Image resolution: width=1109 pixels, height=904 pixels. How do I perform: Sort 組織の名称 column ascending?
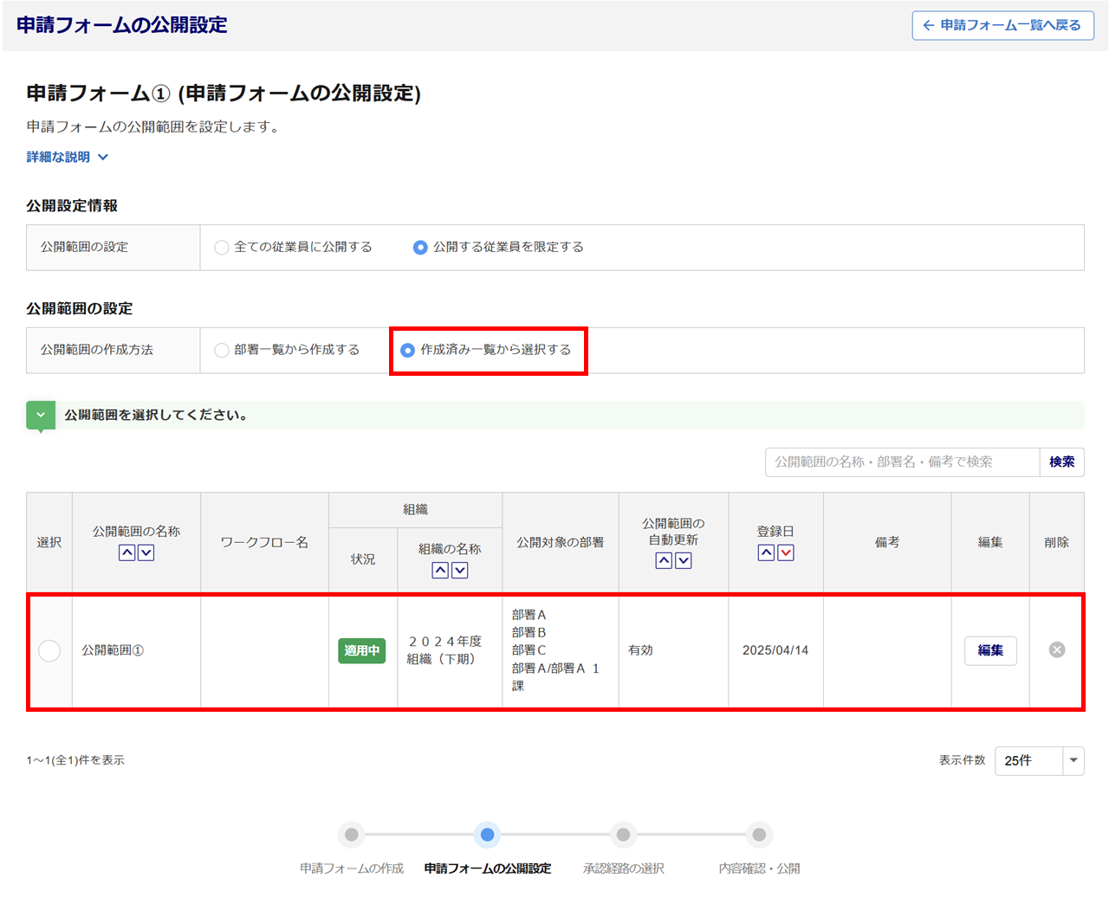(x=440, y=571)
